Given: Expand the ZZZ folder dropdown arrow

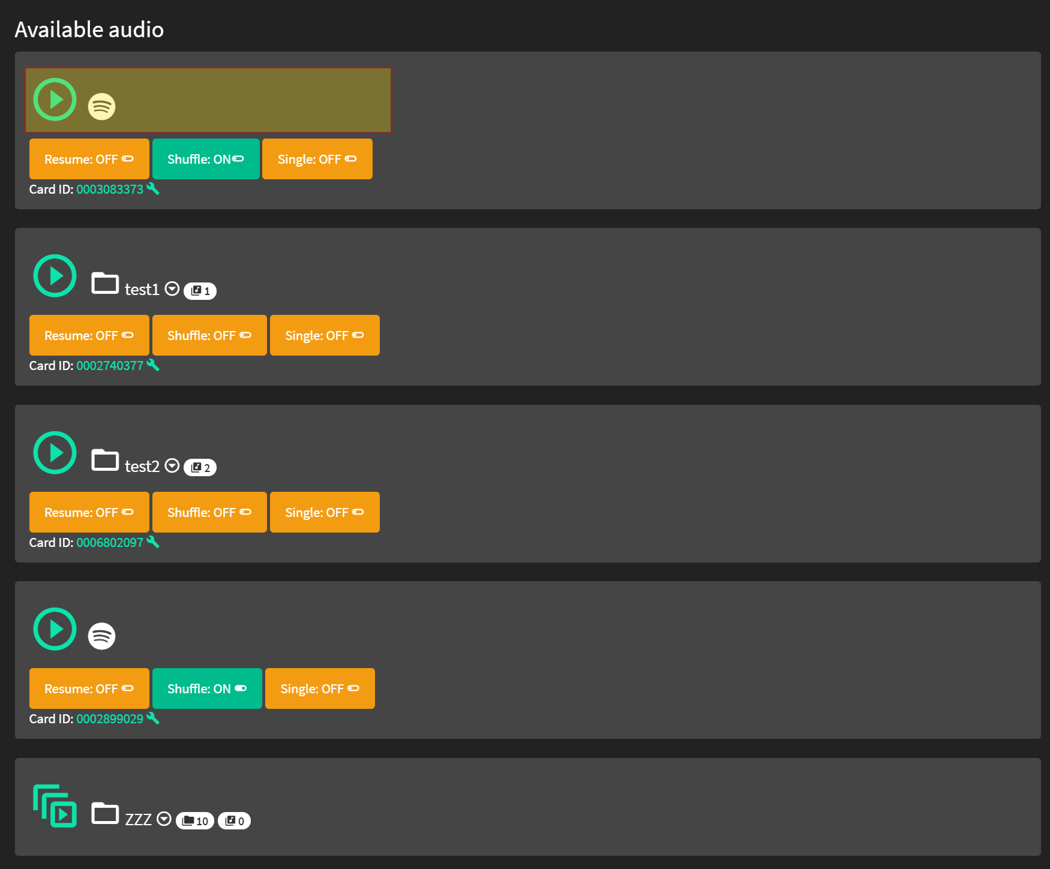Looking at the screenshot, I should pyautogui.click(x=164, y=819).
